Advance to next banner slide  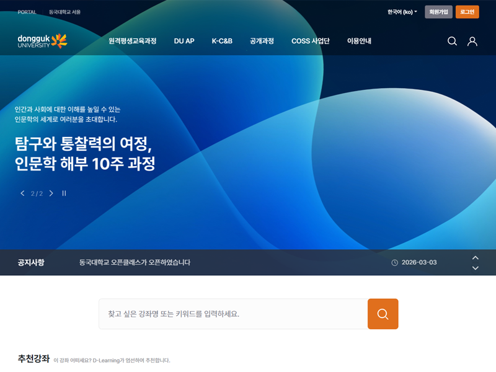(x=51, y=193)
